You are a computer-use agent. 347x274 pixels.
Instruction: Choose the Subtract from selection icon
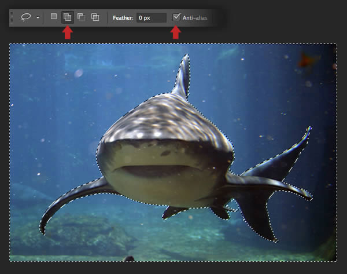81,17
